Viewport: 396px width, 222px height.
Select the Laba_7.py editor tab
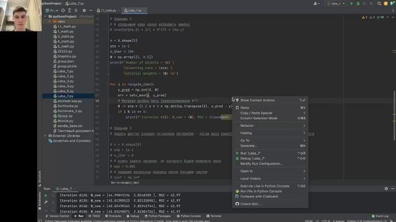[x=134, y=10]
